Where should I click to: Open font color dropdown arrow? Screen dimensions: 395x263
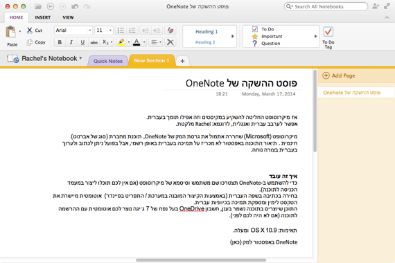point(144,42)
